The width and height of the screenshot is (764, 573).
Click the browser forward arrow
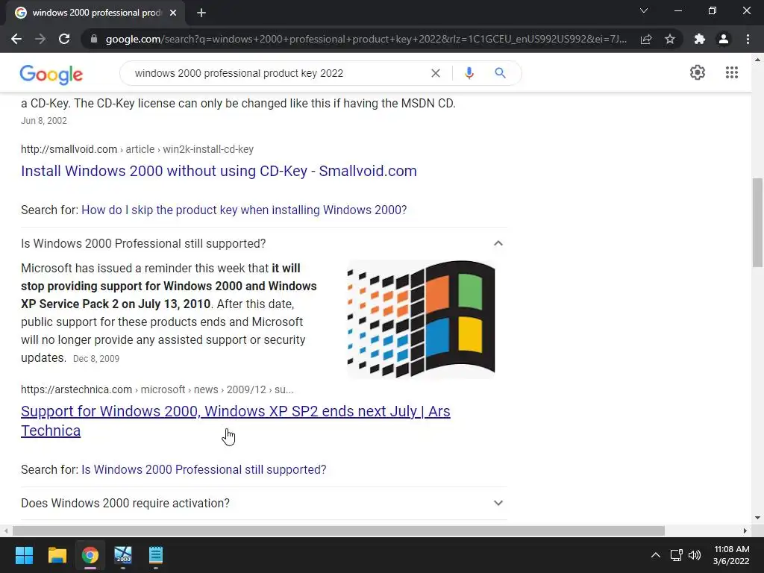40,39
